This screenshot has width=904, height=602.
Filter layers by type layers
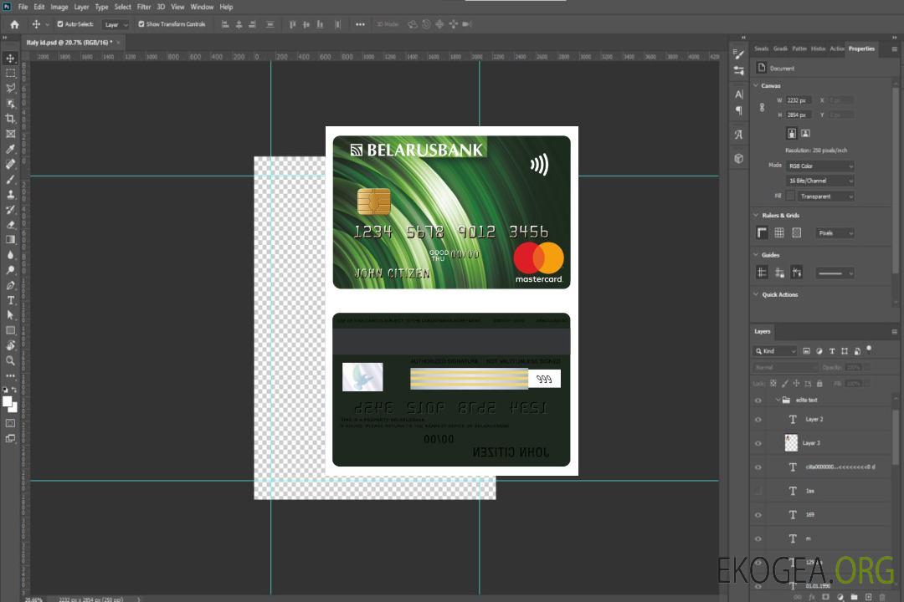(832, 351)
